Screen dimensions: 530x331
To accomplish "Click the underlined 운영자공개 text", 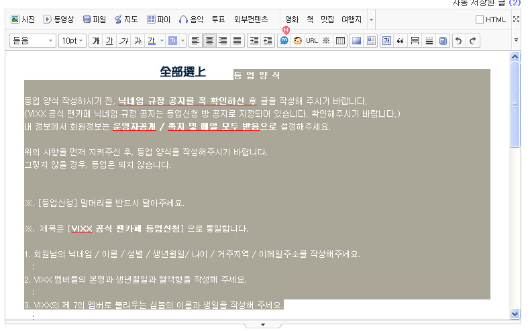I will [x=134, y=126].
